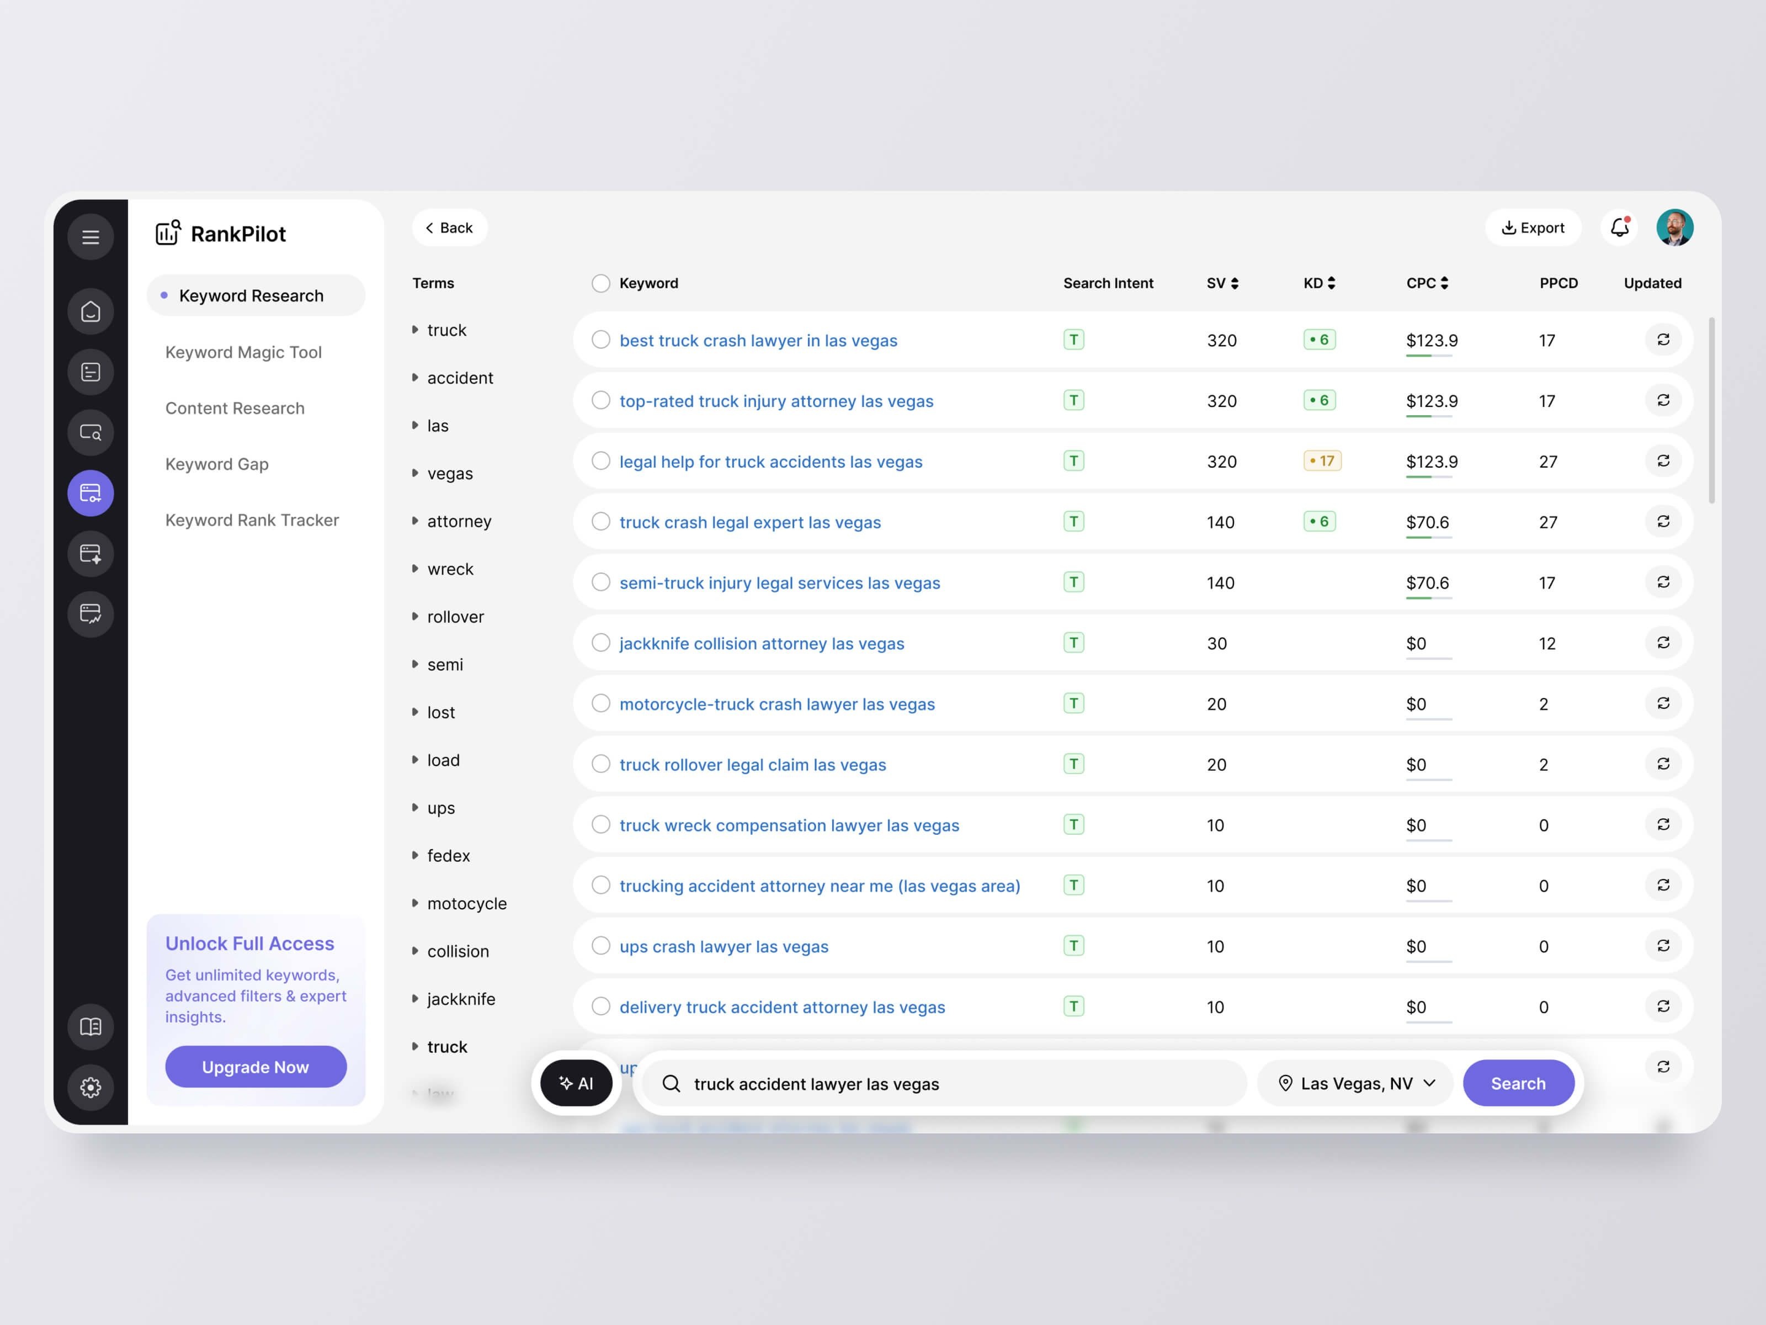
Task: Open the Las Vegas, NV location dropdown
Action: 1355,1083
